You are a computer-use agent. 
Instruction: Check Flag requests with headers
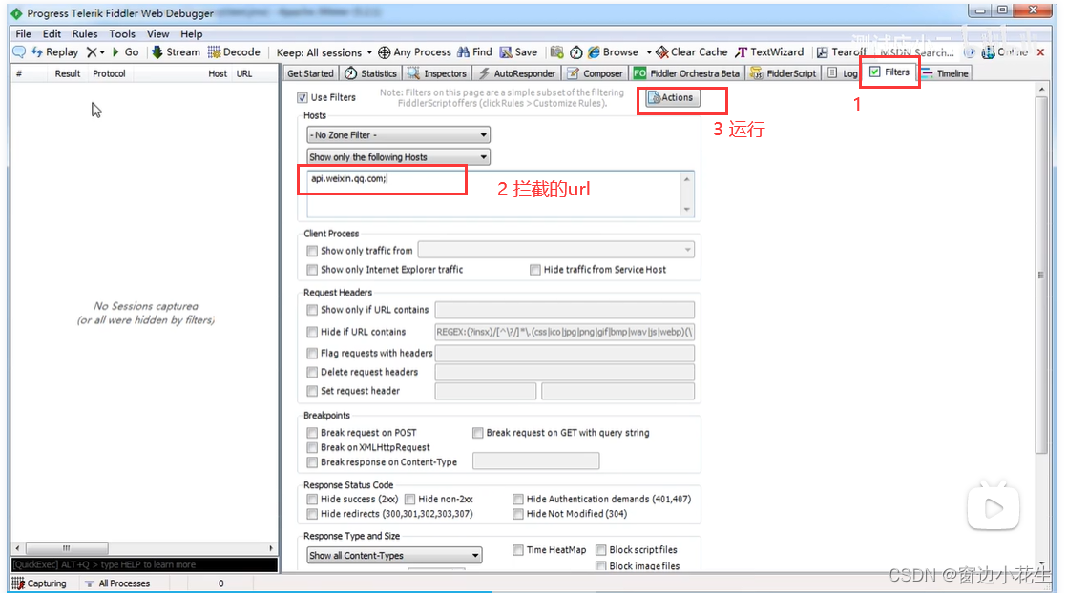coord(312,354)
